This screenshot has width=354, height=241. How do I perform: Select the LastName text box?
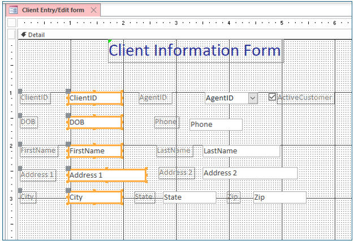(x=241, y=151)
